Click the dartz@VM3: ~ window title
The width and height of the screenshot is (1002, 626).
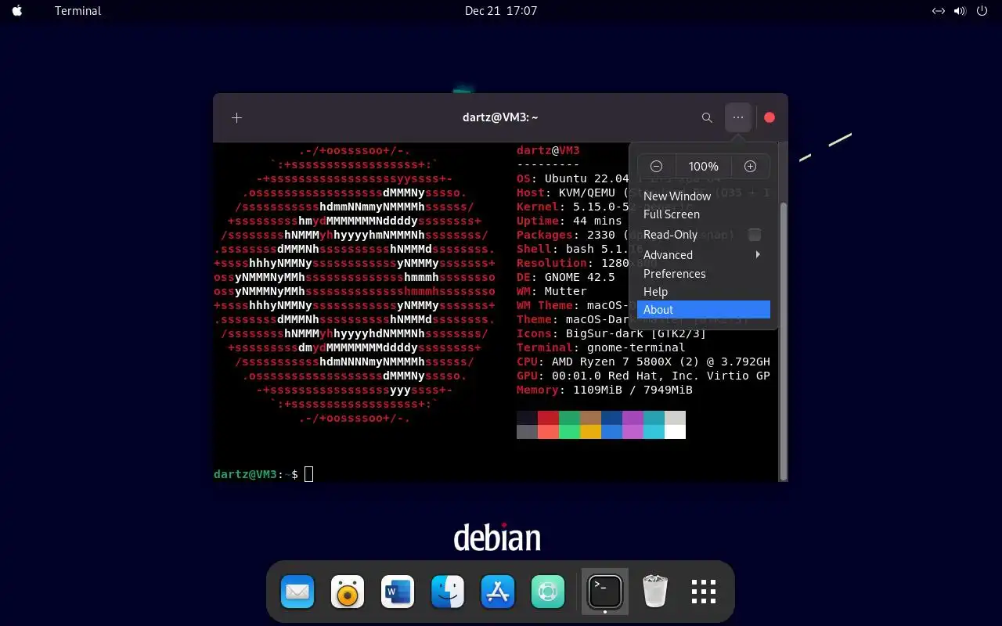click(x=500, y=117)
